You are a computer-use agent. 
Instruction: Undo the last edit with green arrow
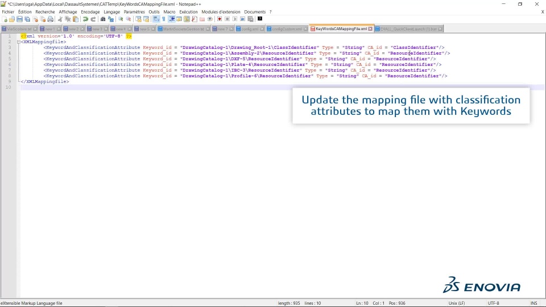85,19
